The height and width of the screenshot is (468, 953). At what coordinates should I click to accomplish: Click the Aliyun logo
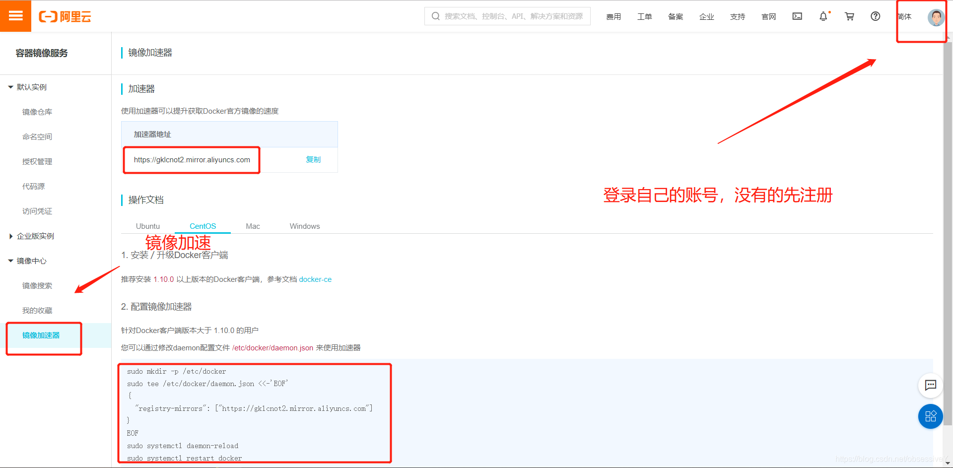coord(65,16)
